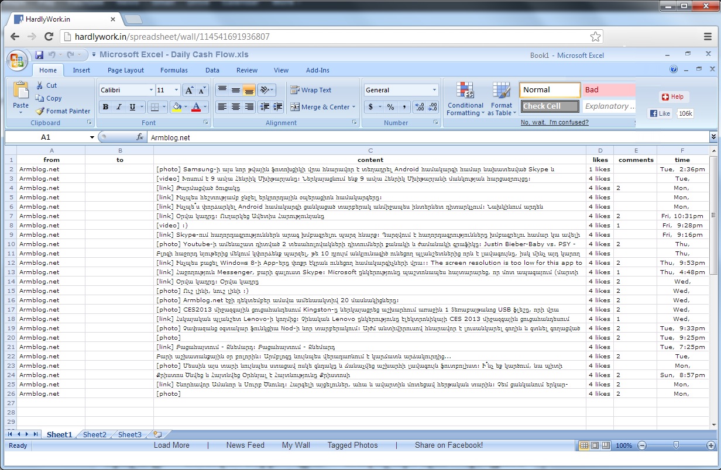Open the Font group dialog launcher
This screenshot has height=470, width=721.
point(206,123)
